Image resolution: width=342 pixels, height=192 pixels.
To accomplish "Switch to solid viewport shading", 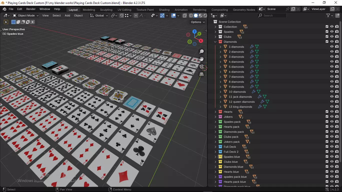I will coord(196,15).
